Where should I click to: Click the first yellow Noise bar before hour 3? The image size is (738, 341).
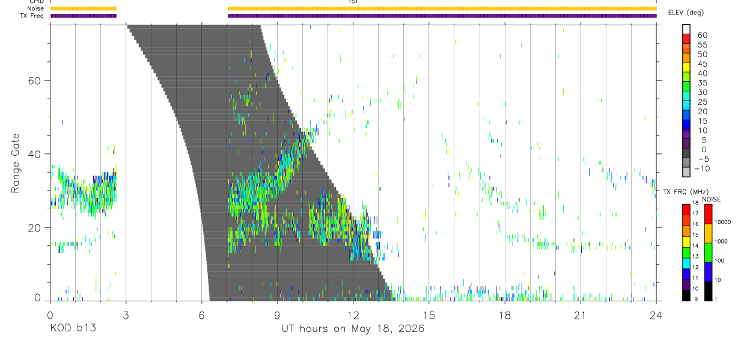click(84, 8)
